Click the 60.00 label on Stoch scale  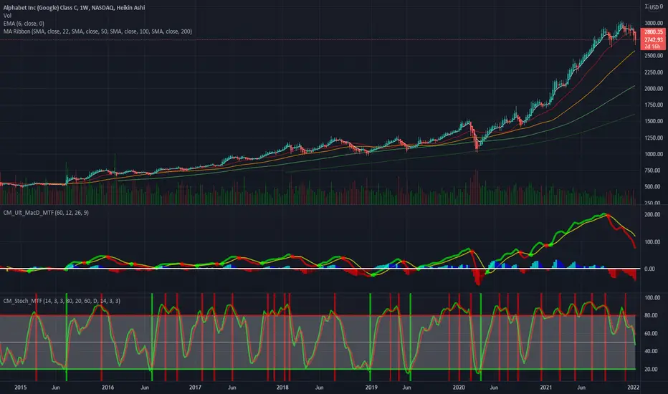click(651, 334)
